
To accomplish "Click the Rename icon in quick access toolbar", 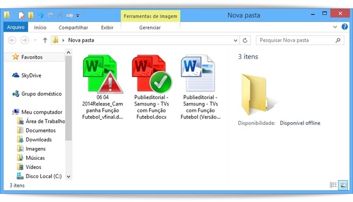I will (70, 15).
